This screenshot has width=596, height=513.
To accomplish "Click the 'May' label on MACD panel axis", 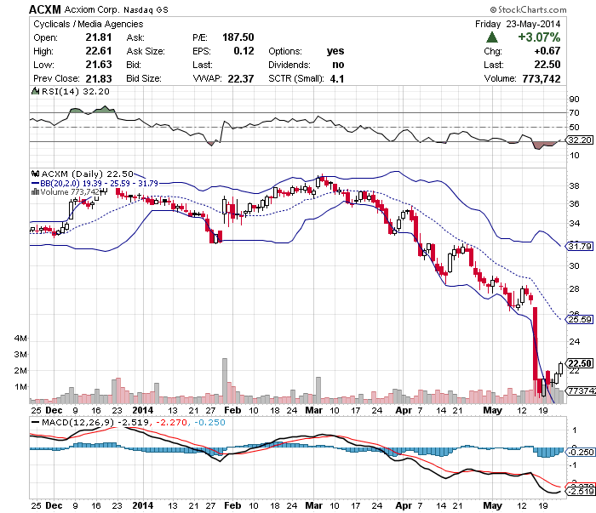I will (x=492, y=505).
